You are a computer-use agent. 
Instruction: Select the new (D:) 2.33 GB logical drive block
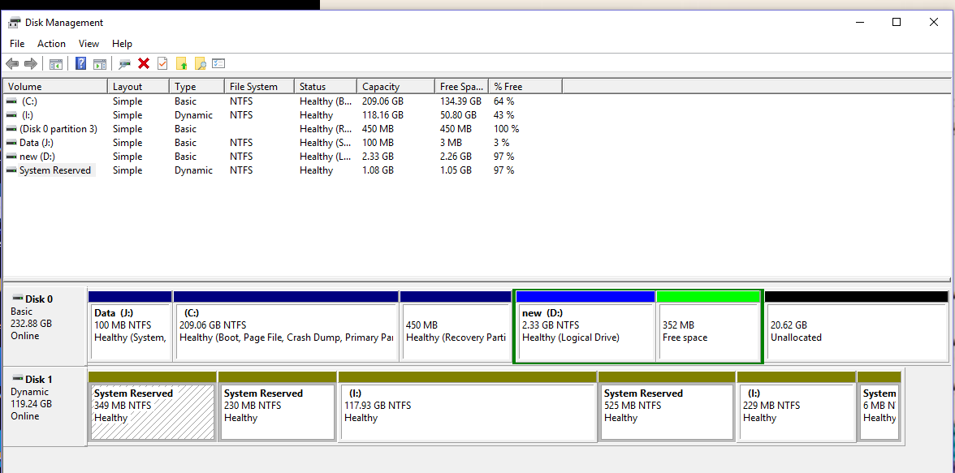[586, 326]
